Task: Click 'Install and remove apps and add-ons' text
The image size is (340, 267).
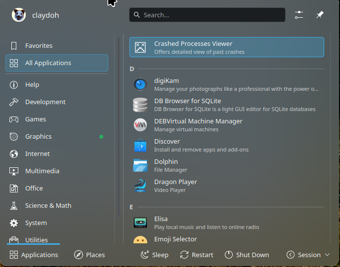Action: 201,150
